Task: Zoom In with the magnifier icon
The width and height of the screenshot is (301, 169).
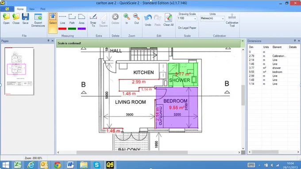Action: pos(127,19)
